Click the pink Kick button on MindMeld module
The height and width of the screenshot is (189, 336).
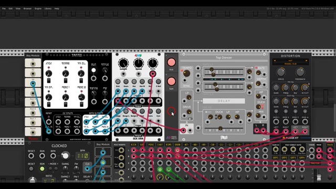171,62
